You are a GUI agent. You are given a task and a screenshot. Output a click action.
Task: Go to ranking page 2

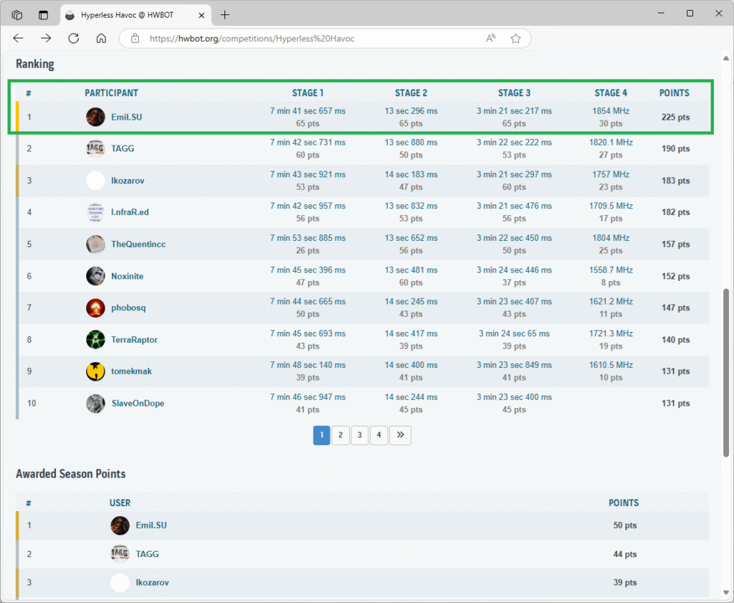[x=340, y=435]
